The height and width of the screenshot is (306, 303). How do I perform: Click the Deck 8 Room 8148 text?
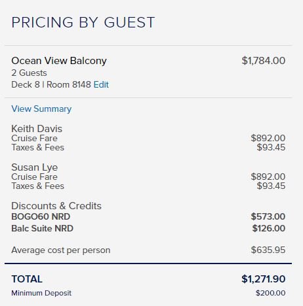[51, 85]
